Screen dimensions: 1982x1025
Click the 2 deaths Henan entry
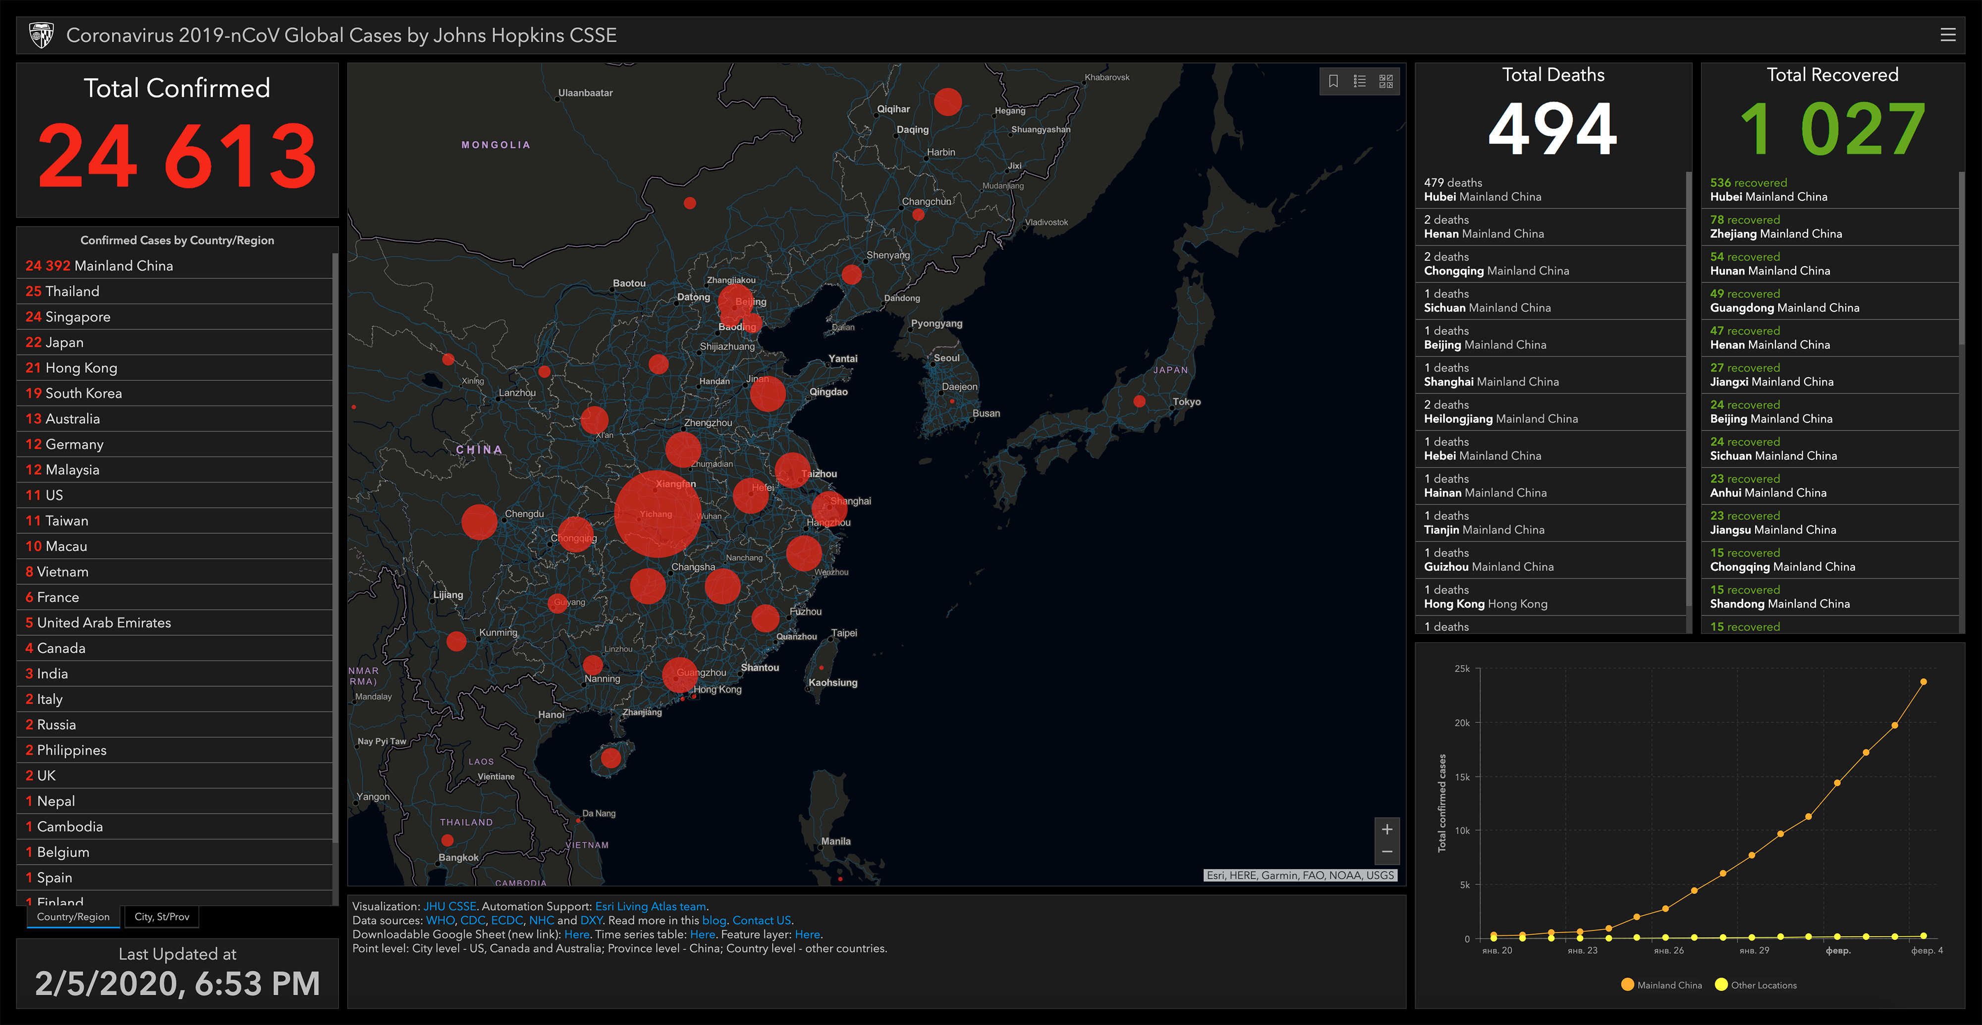[x=1550, y=226]
